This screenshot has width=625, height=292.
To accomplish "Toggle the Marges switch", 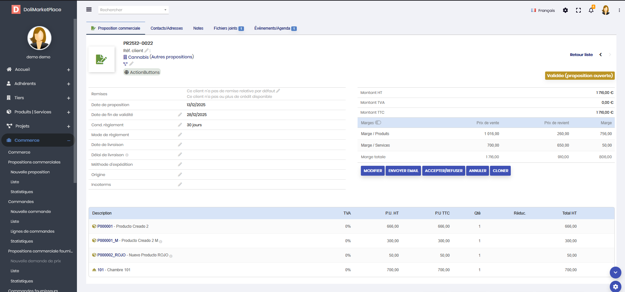I will click(x=378, y=123).
